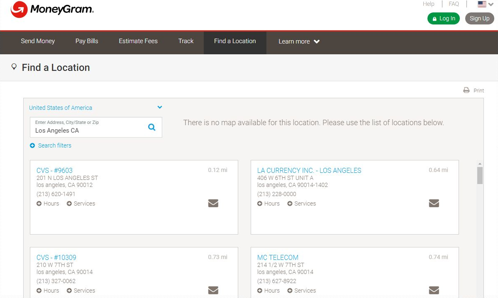Click the US flag language icon
498x298 pixels.
(x=482, y=4)
